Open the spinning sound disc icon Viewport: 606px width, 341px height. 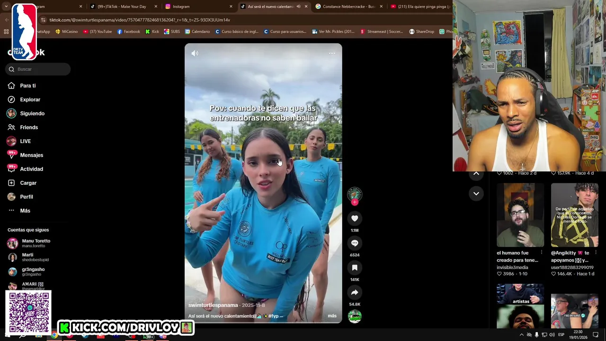coord(355,316)
